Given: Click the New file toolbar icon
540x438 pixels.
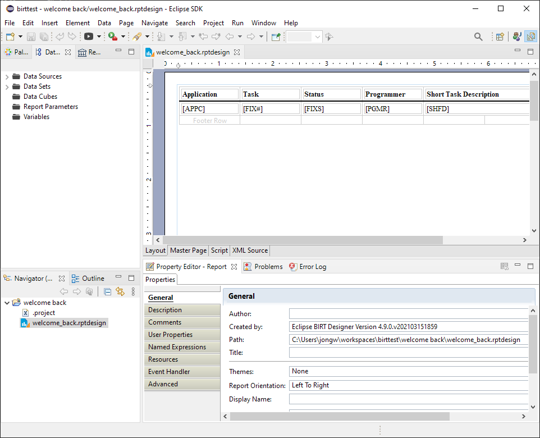Looking at the screenshot, I should tap(10, 36).
